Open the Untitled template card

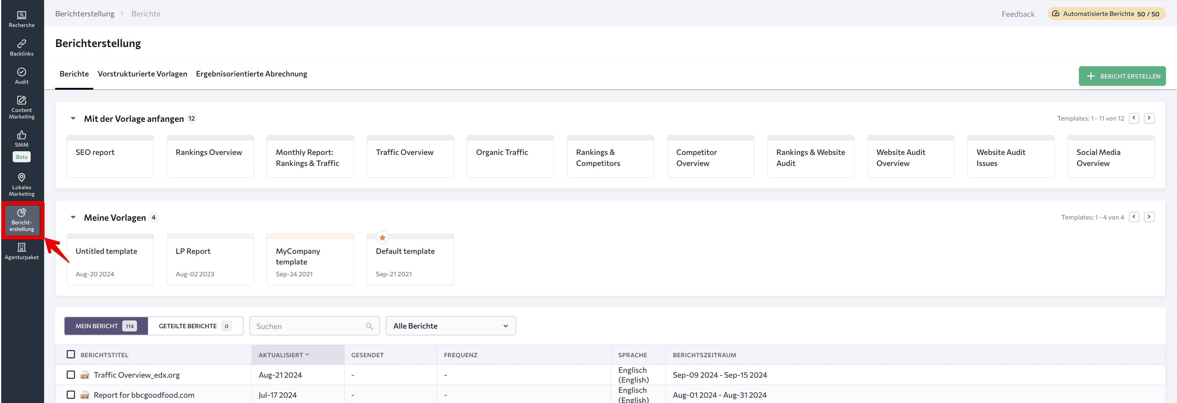click(x=110, y=260)
